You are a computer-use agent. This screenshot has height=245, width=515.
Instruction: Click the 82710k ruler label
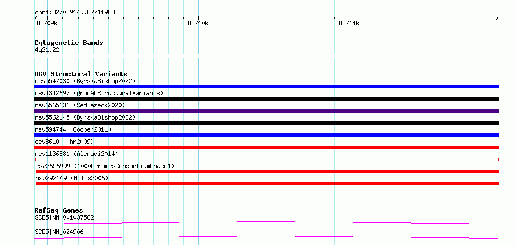point(198,23)
